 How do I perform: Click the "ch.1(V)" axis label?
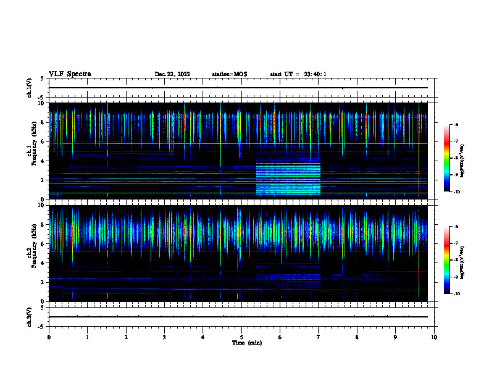click(30, 88)
